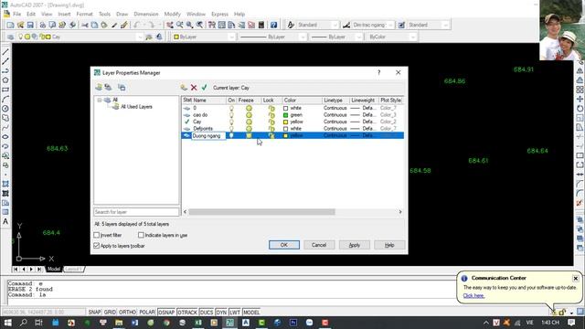Click green color swatch of cao do
Viewport: 585px width, 329px height.
(286, 115)
